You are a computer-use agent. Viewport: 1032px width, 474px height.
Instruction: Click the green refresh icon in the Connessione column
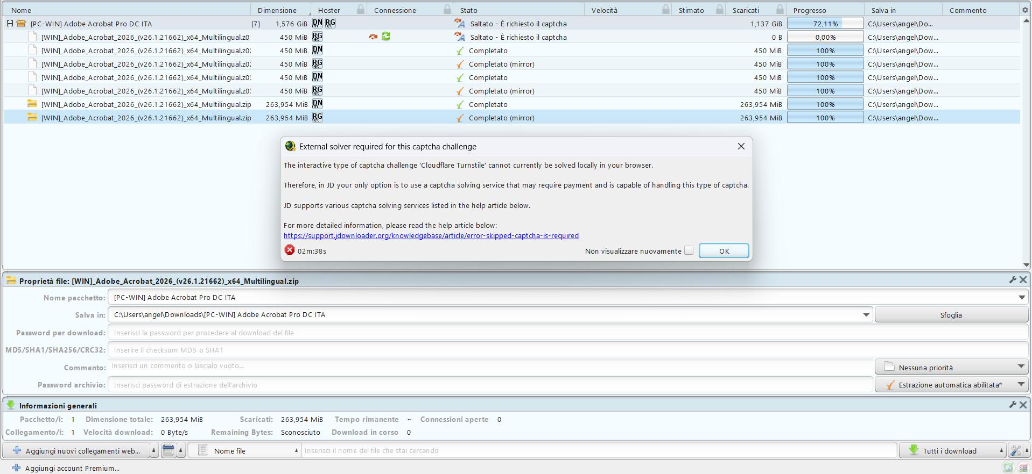point(386,36)
